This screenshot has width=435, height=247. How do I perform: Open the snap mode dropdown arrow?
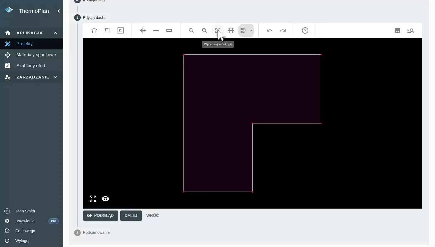[x=251, y=30]
